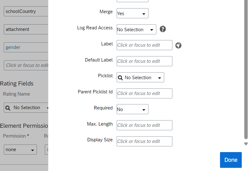Focus the Label input field
Screen dimensions: 249x171
[x=144, y=45]
